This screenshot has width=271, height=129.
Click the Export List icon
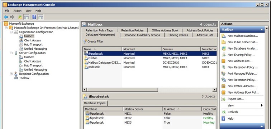[x=223, y=99]
